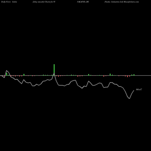This screenshot has width=151, height=151.
Task: Click the lowest trough of the gray line
Action: pyautogui.click(x=129, y=98)
